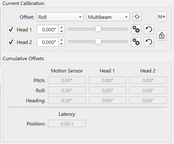Reset Head 2 offset with undo arrow
This screenshot has width=174, height=144.
(x=149, y=42)
